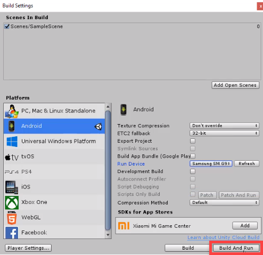Viewport: 263px width, 255px height.
Task: Enable the Development Build checkbox
Action: pos(193,171)
